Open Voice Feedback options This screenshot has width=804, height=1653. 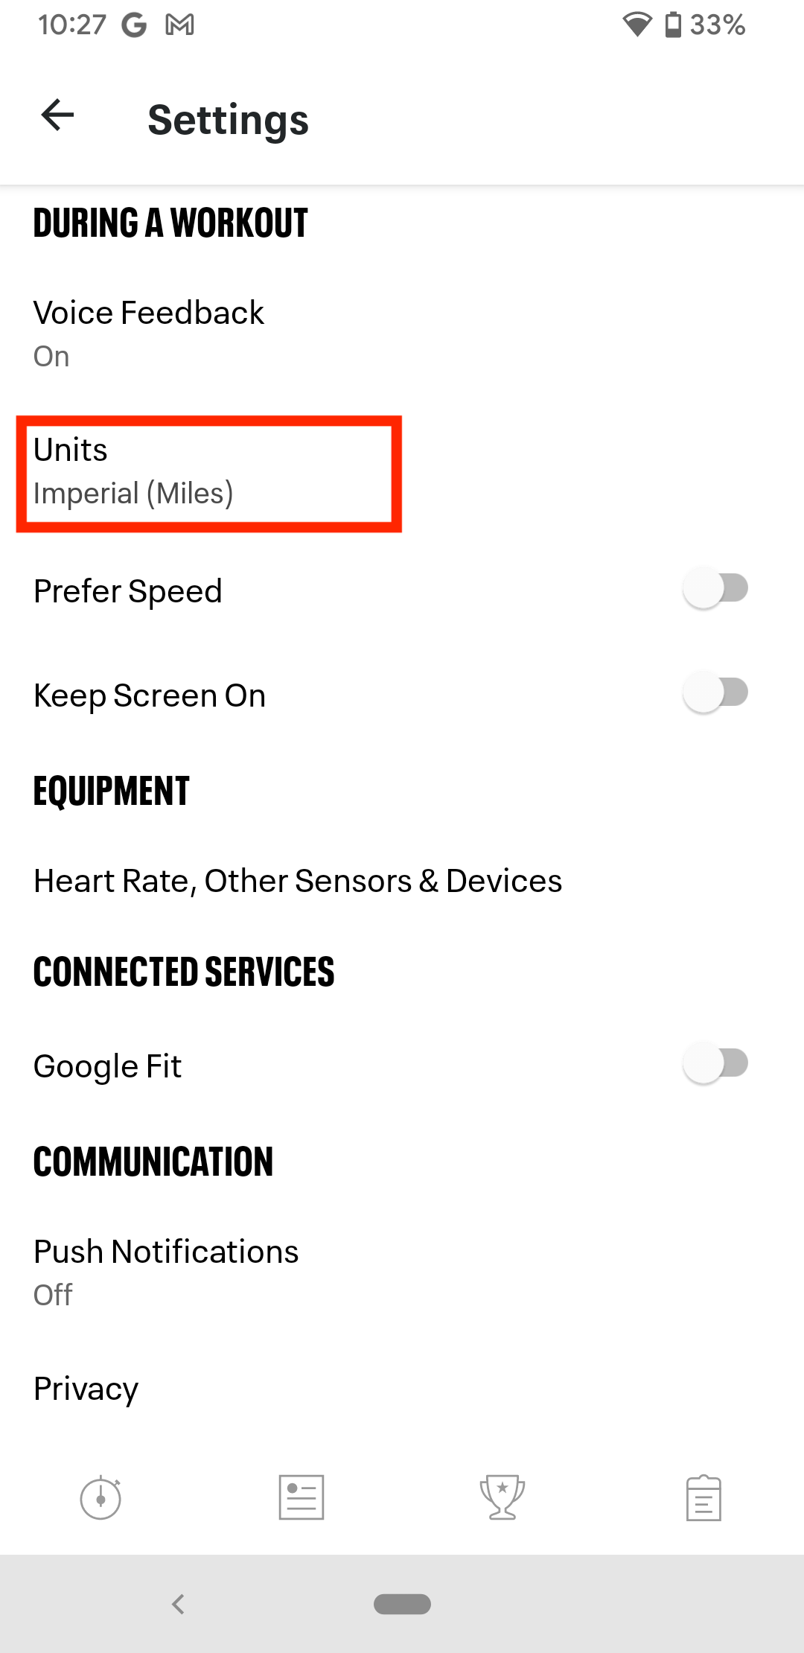click(x=149, y=333)
